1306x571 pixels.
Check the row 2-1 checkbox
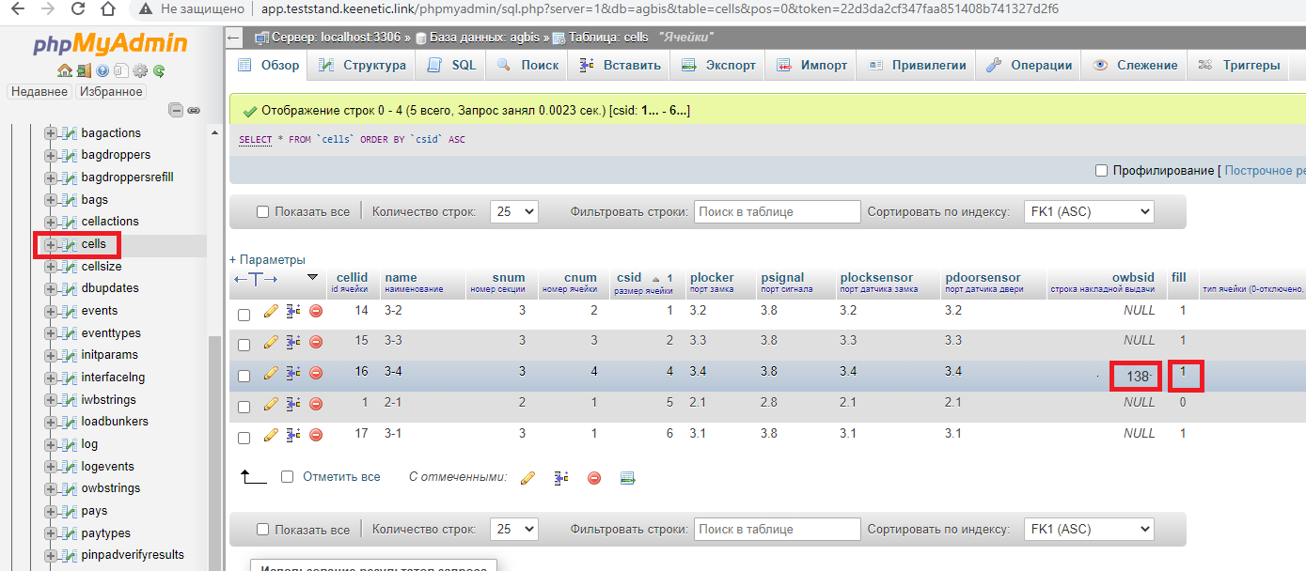pos(244,407)
